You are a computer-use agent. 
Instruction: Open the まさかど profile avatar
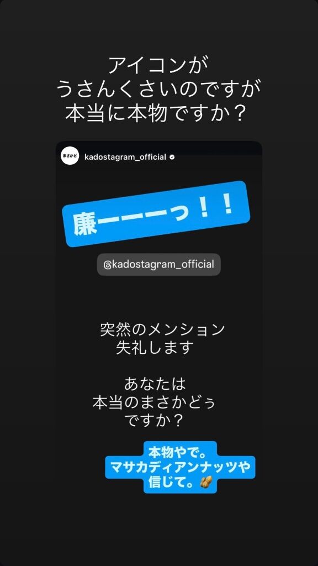click(70, 156)
